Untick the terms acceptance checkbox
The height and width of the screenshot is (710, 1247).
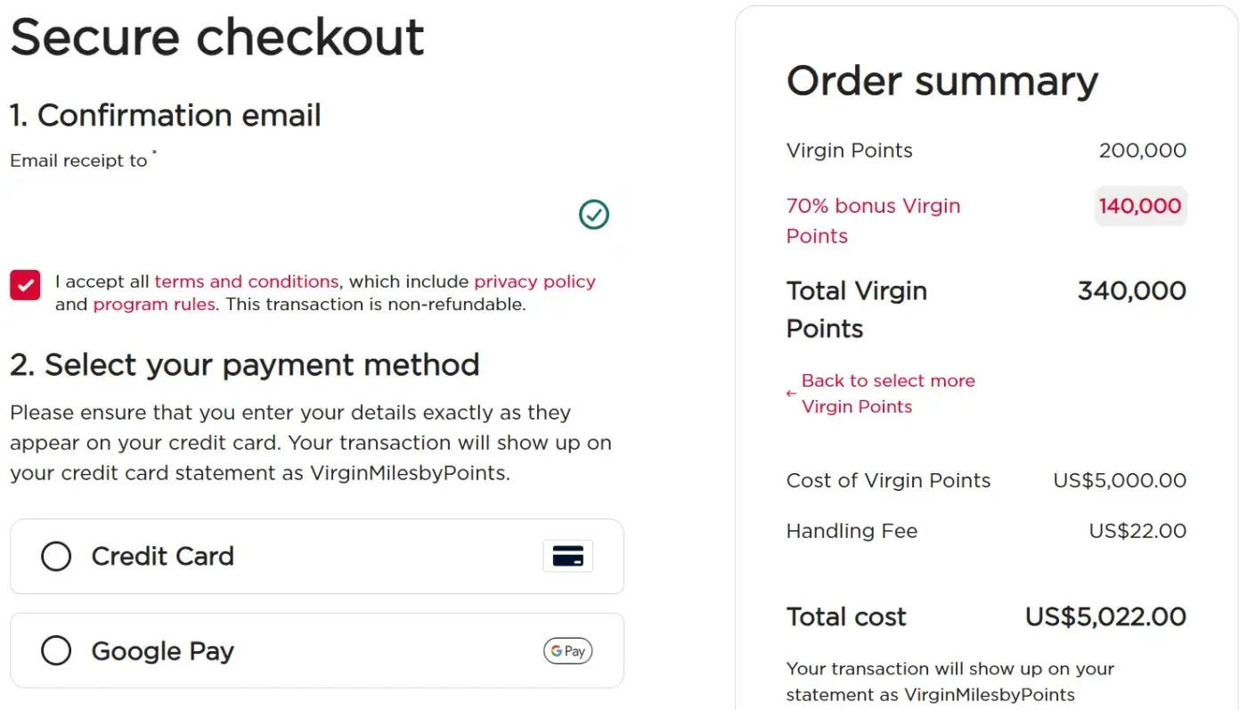[x=26, y=285]
